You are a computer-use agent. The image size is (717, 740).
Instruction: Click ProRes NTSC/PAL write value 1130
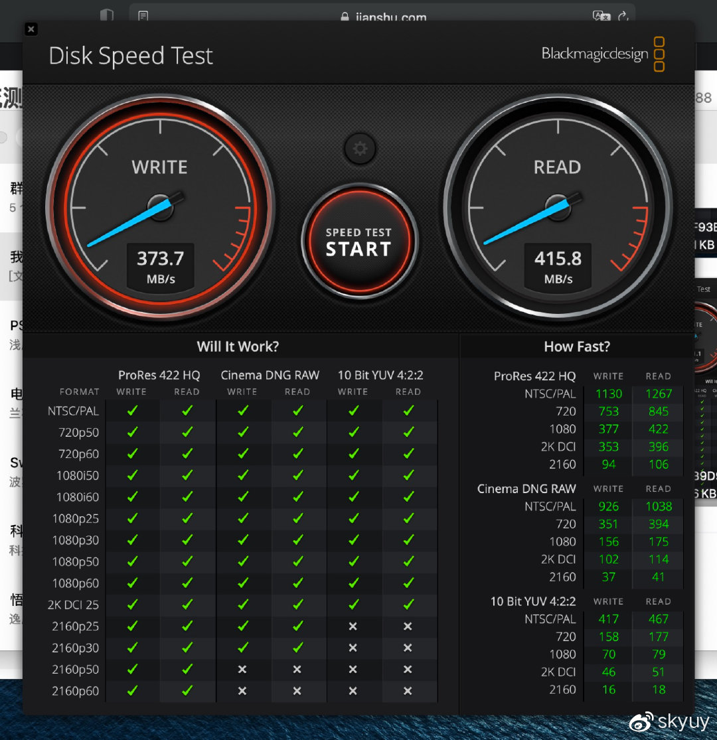coord(609,394)
